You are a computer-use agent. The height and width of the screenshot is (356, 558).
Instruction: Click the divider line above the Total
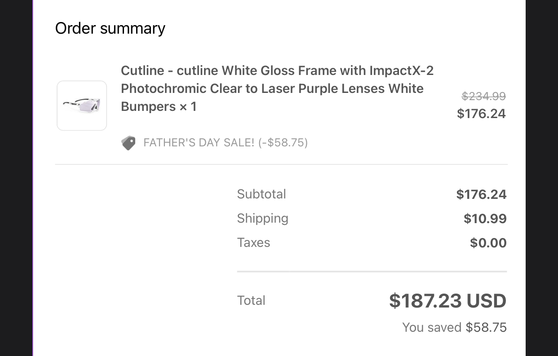tap(372, 272)
